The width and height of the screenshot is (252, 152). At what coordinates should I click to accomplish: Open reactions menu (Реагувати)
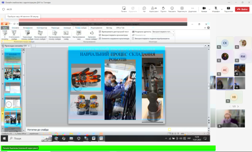(172, 9)
